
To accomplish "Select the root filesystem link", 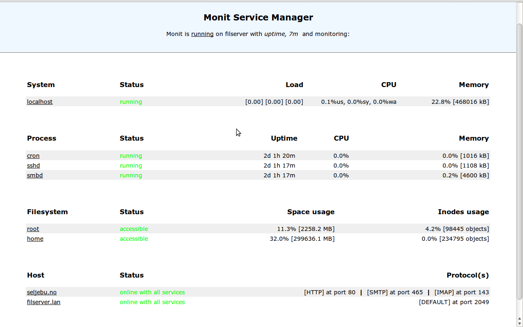I will click(33, 229).
